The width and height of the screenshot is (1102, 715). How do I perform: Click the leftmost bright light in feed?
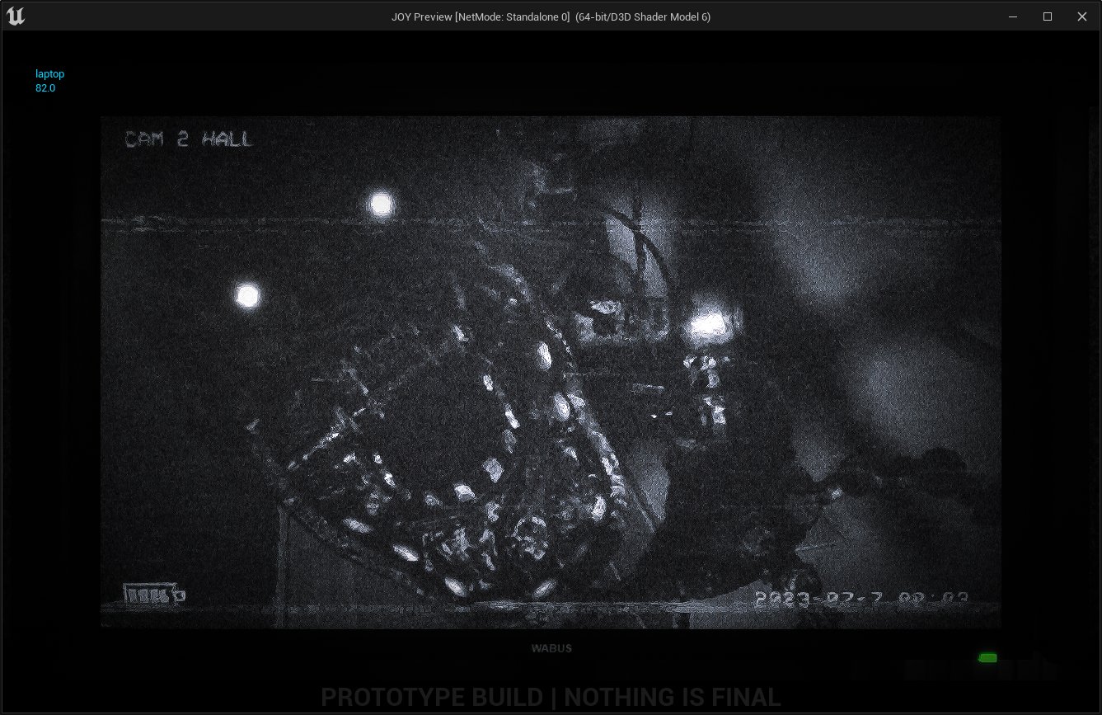click(x=247, y=295)
